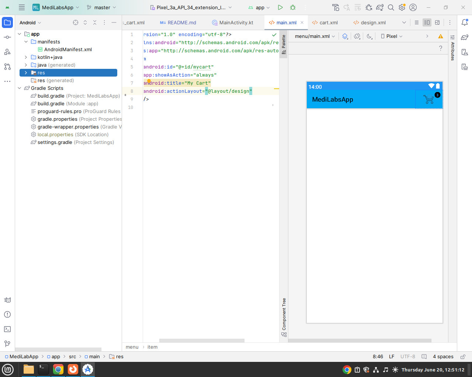Collapse all in the project panel
Viewport: 472px width, 377px height.
(95, 22)
